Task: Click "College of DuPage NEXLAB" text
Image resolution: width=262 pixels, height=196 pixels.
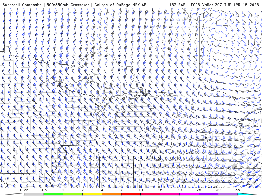Action: click(x=120, y=5)
